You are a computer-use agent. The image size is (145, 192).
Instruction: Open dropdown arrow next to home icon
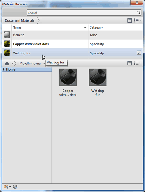13,63
